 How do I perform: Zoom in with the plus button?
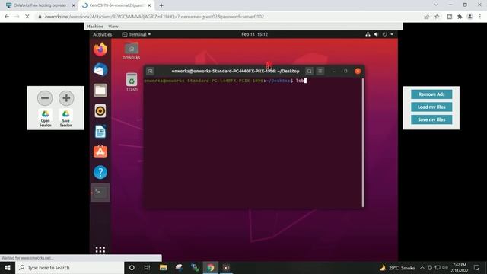[x=66, y=98]
